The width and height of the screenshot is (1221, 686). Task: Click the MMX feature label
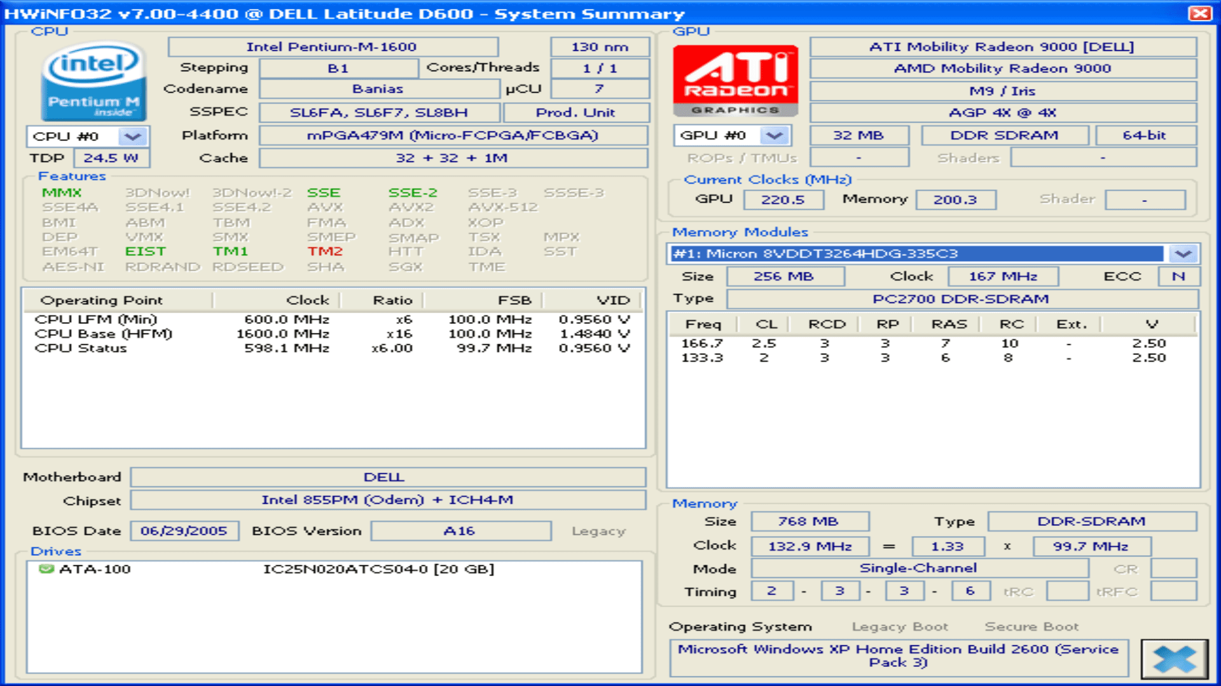62,192
